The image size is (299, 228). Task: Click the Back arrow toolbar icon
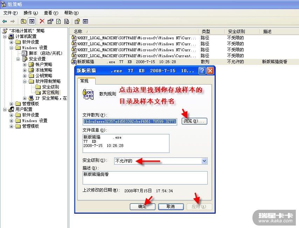click(5, 21)
